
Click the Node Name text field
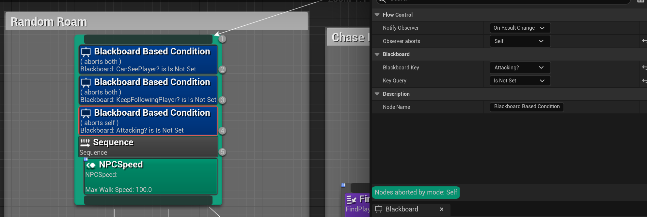click(x=527, y=107)
